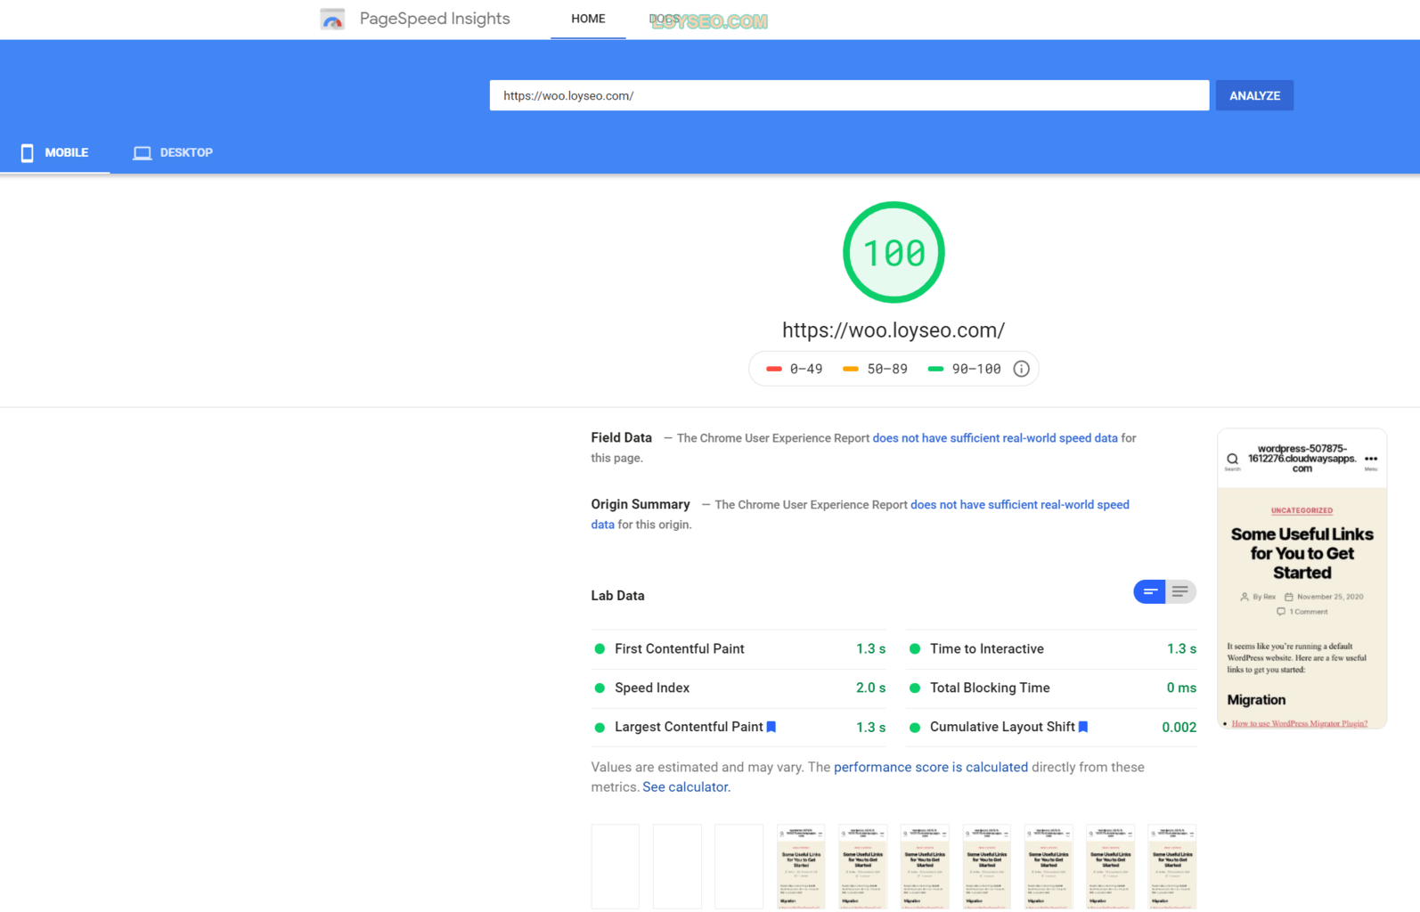Click the Cumulative Layout Shift bookmark icon
This screenshot has width=1420, height=912.
click(1083, 727)
